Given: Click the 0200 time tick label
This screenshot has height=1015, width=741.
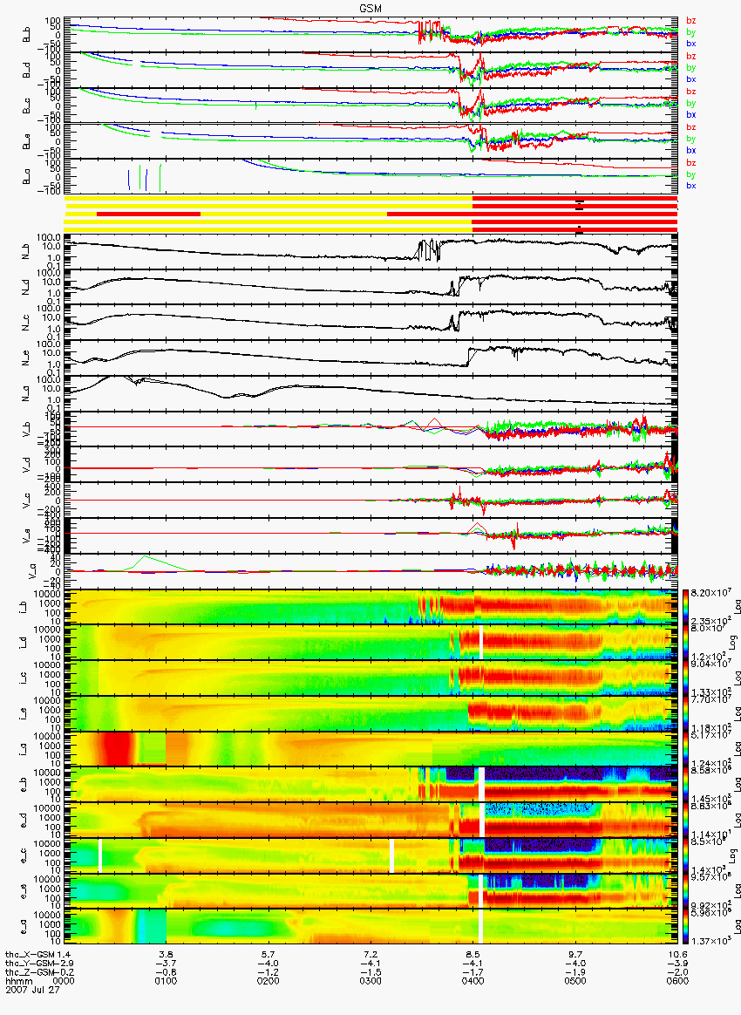Looking at the screenshot, I should (x=268, y=981).
